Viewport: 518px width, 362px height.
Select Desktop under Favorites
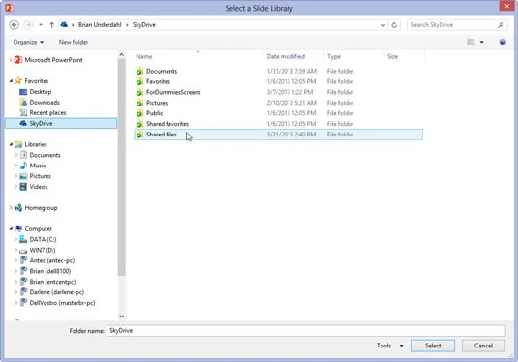[x=41, y=92]
